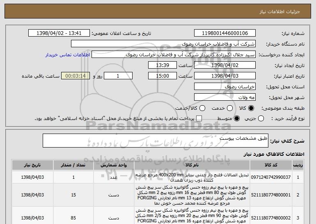Screen dimensions: 316x224
Task: Click the ردیف column header
Action: (x=298, y=165)
